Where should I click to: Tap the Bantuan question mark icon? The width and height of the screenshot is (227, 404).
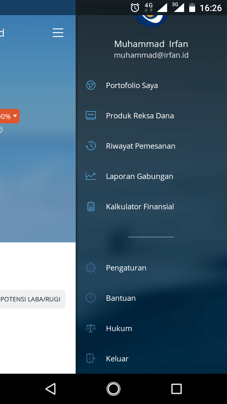[91, 298]
